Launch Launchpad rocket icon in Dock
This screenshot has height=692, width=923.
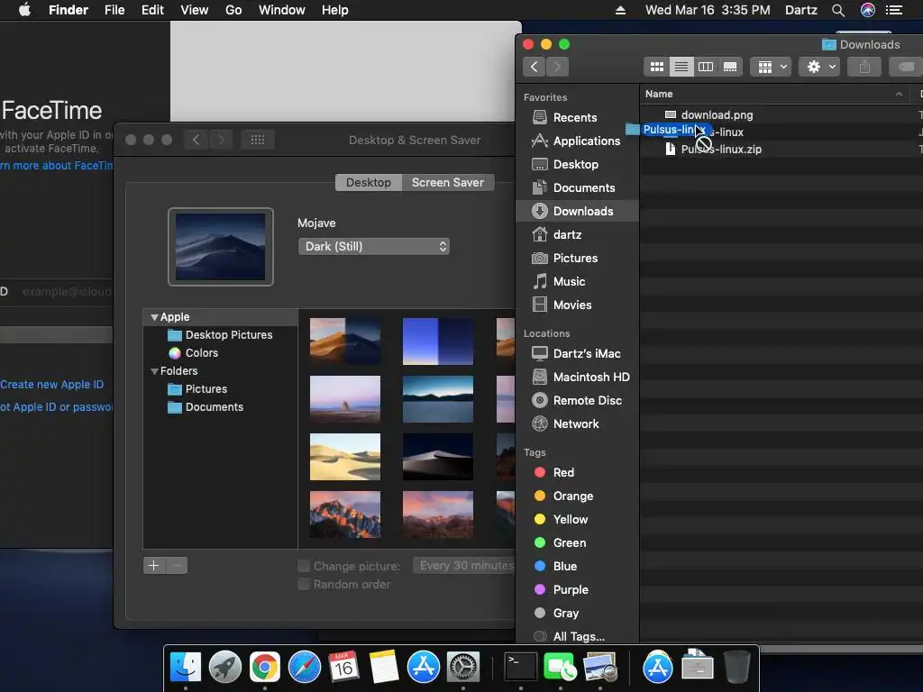[225, 667]
